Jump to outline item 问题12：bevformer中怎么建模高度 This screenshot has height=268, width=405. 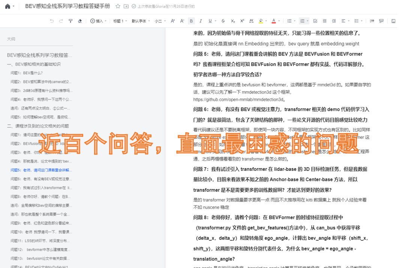tap(40, 250)
